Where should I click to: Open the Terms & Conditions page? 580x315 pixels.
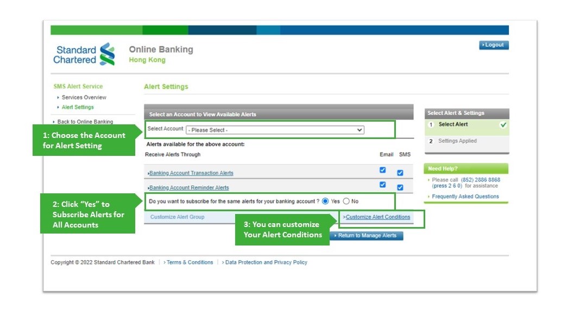pyautogui.click(x=189, y=262)
